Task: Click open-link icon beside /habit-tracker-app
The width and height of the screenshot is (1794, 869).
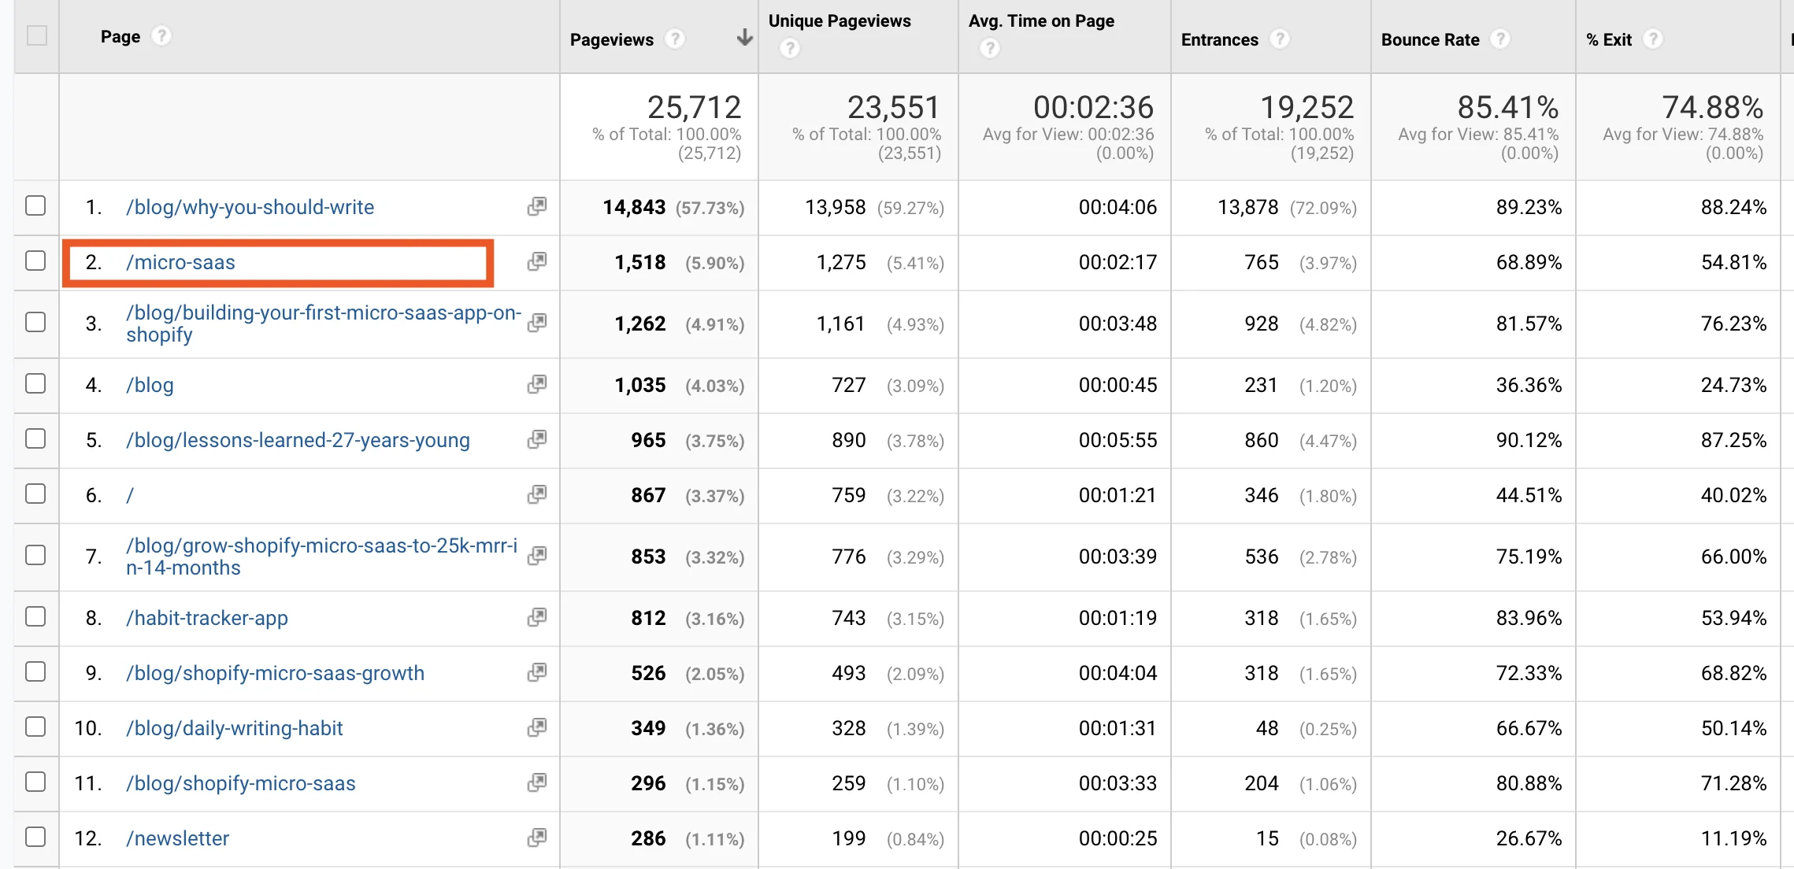Action: coord(537,617)
